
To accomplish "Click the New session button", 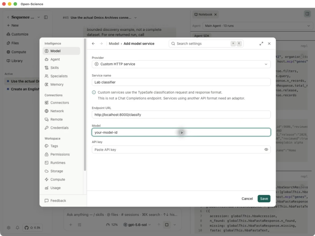I will pyautogui.click(x=13, y=26).
